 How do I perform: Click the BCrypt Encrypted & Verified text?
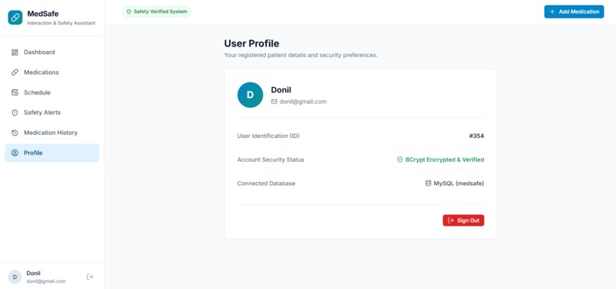point(445,159)
